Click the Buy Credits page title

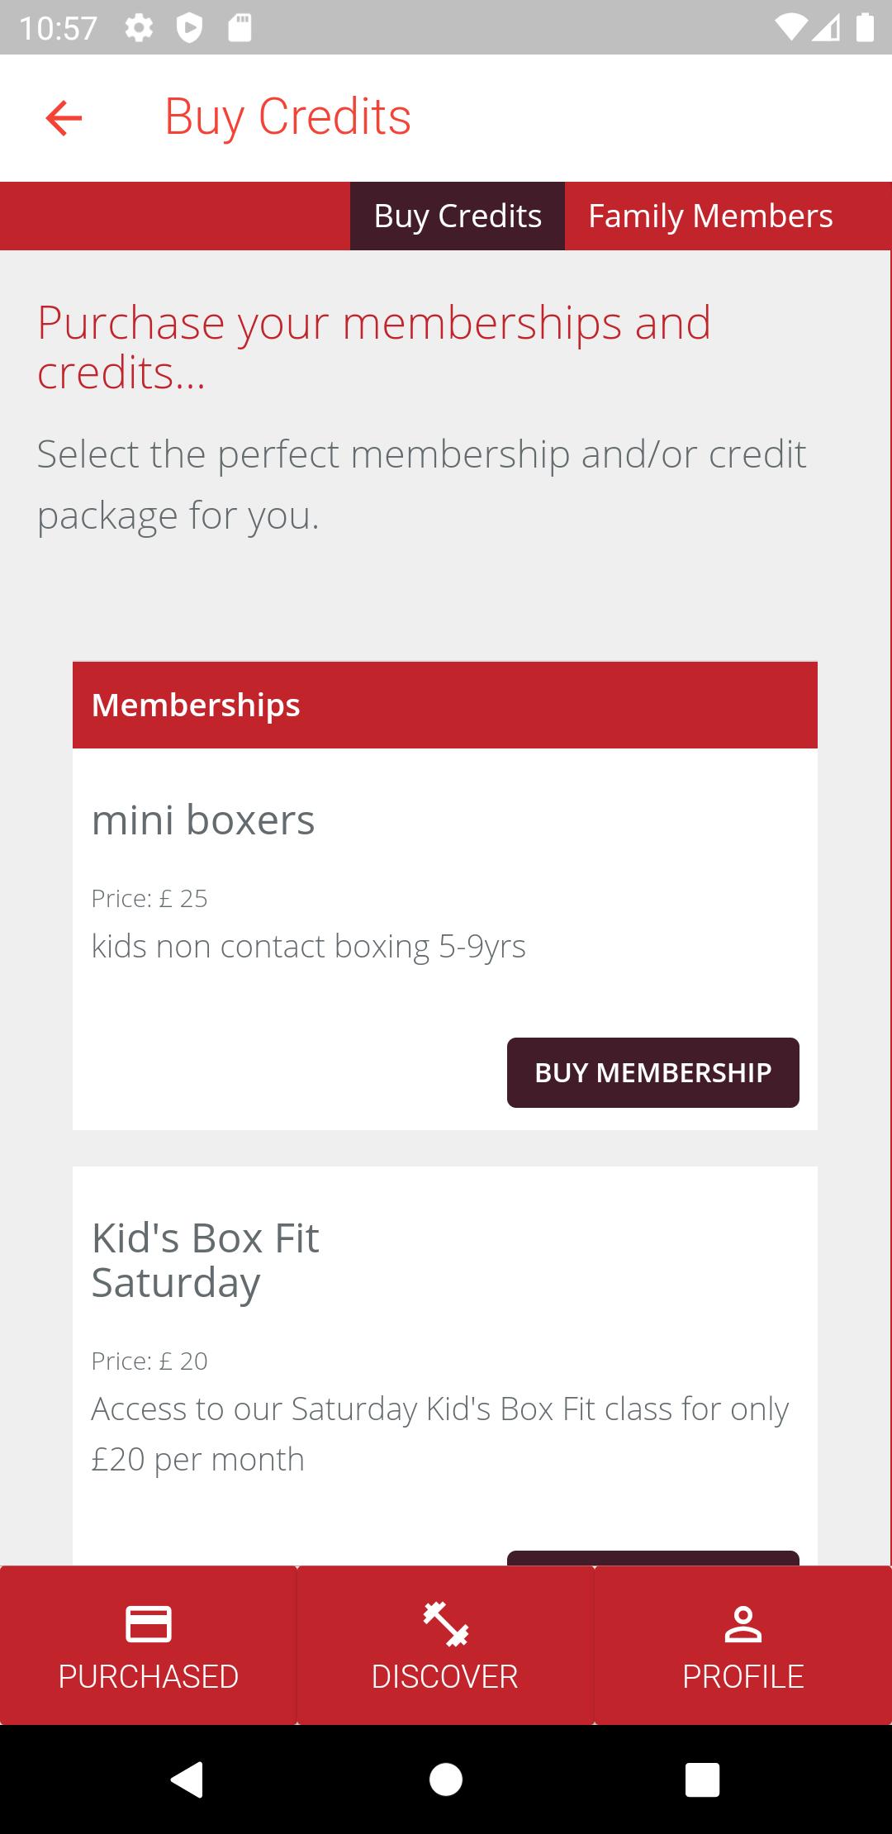287,116
